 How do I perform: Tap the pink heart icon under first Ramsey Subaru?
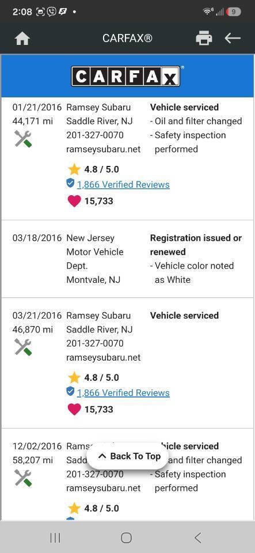[74, 201]
